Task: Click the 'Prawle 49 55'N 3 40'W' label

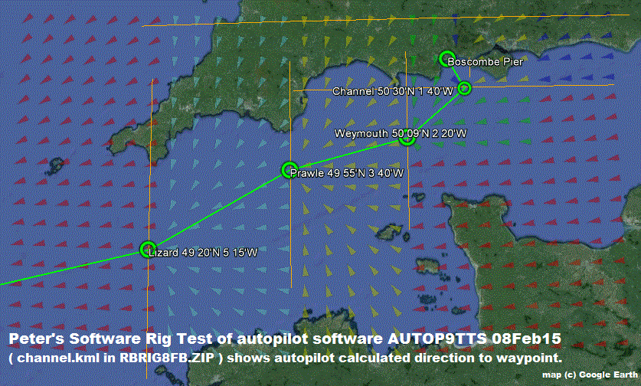Action: 347,173
